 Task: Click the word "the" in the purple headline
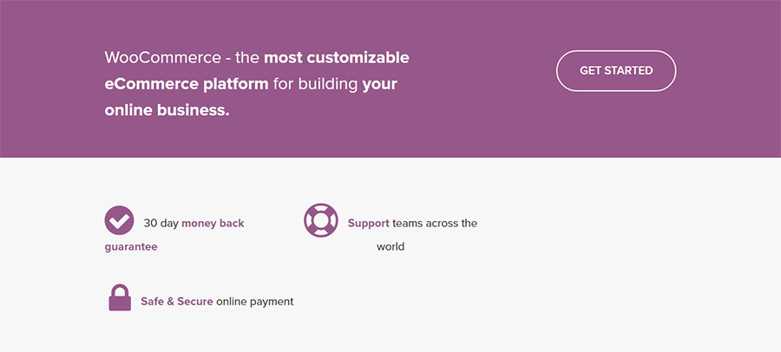(247, 58)
